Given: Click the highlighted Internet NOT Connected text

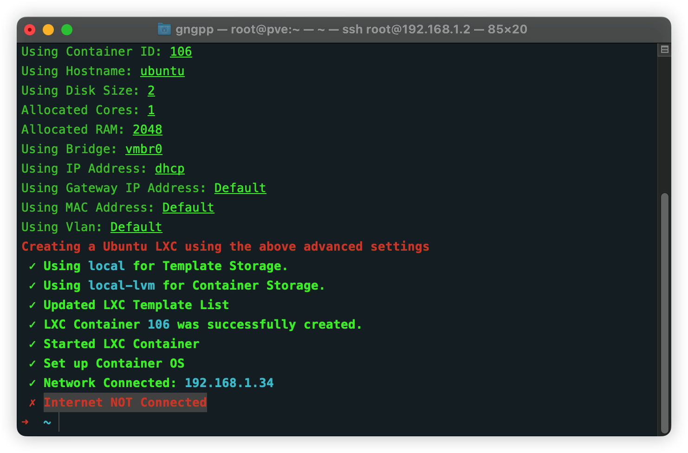Looking at the screenshot, I should (125, 402).
